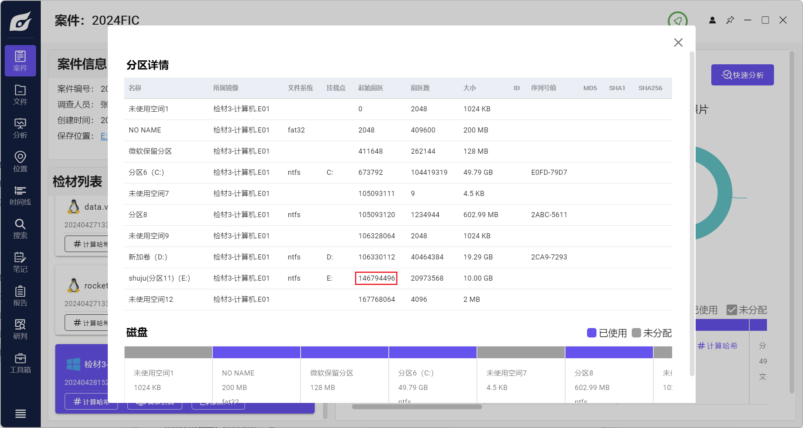This screenshot has width=803, height=428.
Task: Open the 案件 sidebar section
Action: 20,61
